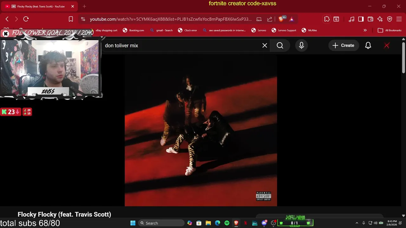The height and width of the screenshot is (228, 406).
Task: Click the album cover video player
Action: click(x=201, y=130)
